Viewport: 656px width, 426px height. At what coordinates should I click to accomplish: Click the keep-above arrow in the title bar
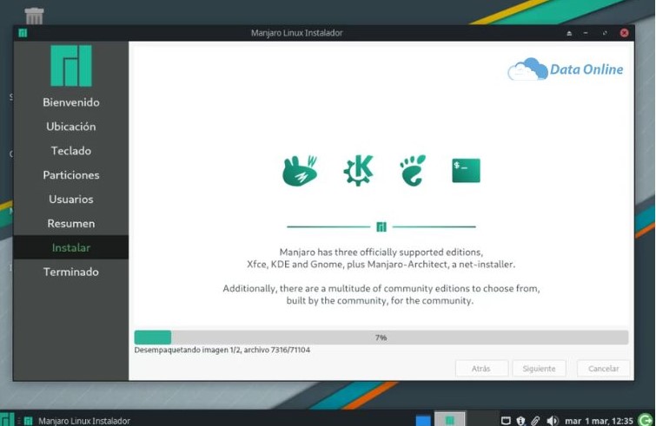click(x=569, y=33)
